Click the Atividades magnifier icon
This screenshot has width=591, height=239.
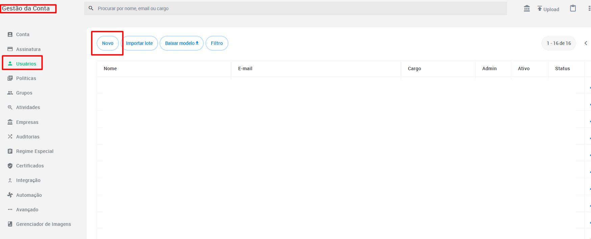[10, 107]
